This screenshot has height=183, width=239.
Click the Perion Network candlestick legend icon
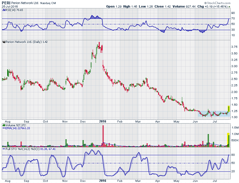[3, 42]
